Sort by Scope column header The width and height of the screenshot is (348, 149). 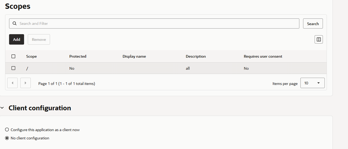click(31, 56)
